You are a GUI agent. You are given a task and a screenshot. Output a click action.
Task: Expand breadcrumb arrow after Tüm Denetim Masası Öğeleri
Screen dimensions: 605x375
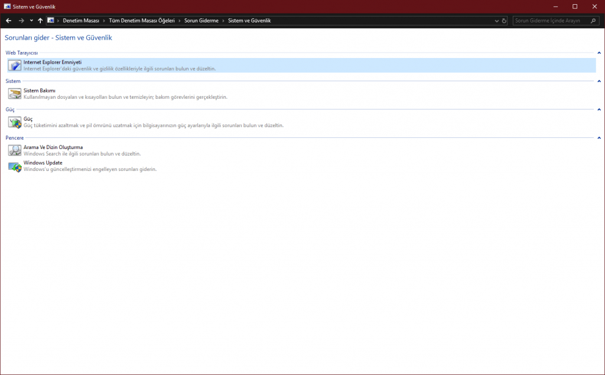coord(180,21)
